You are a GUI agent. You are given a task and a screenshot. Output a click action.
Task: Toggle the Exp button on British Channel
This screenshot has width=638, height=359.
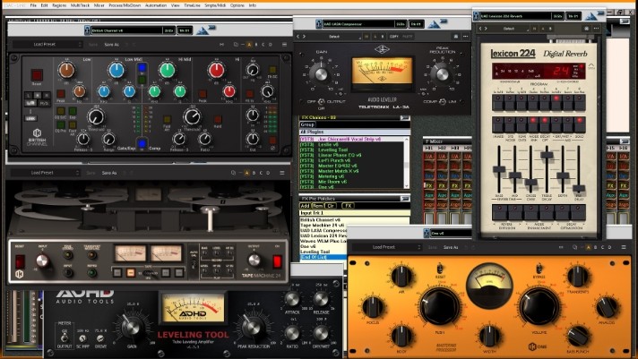pos(73,111)
